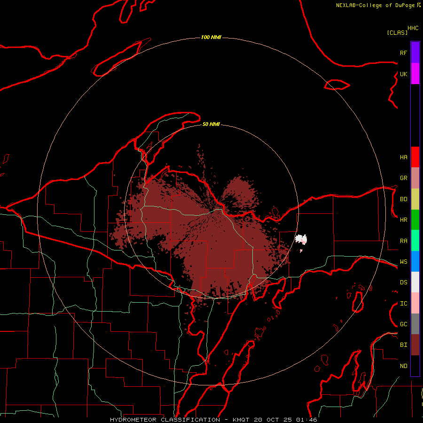Click the ND black legend block
423x423 pixels.
point(415,366)
